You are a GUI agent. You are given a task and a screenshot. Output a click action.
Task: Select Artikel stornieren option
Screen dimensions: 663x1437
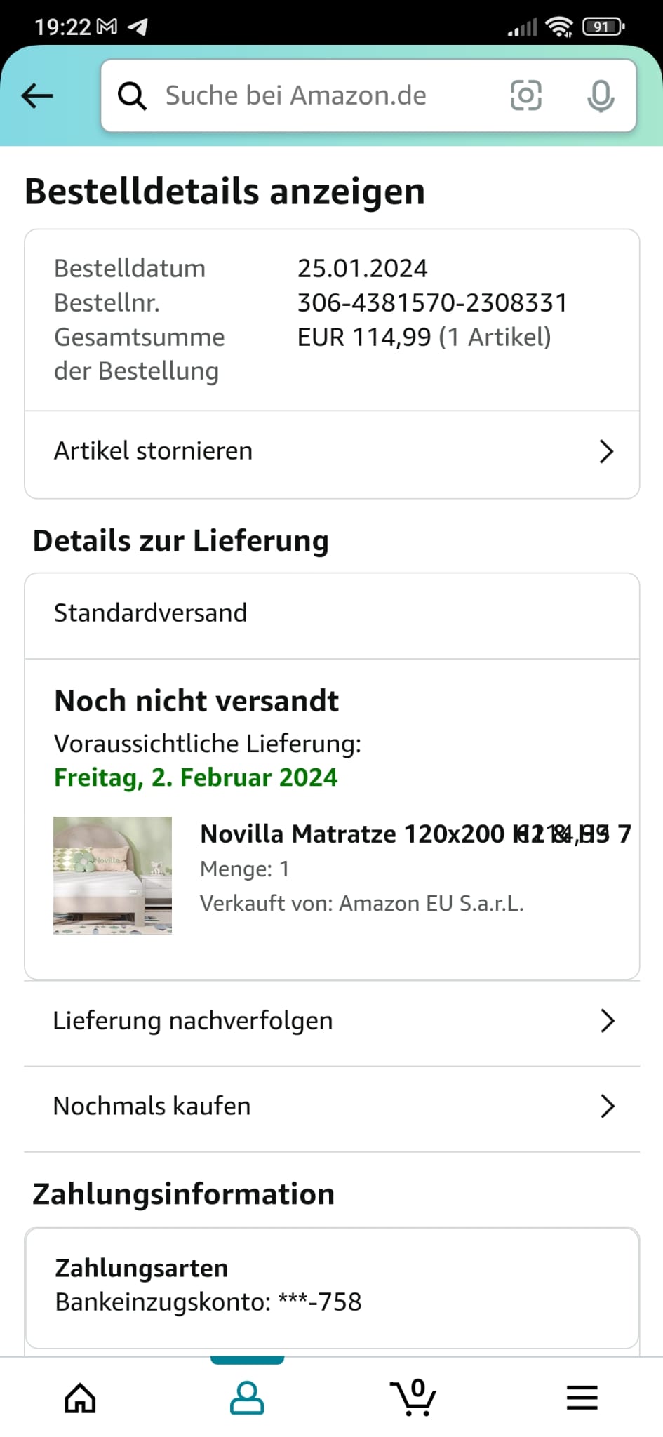pyautogui.click(x=154, y=451)
